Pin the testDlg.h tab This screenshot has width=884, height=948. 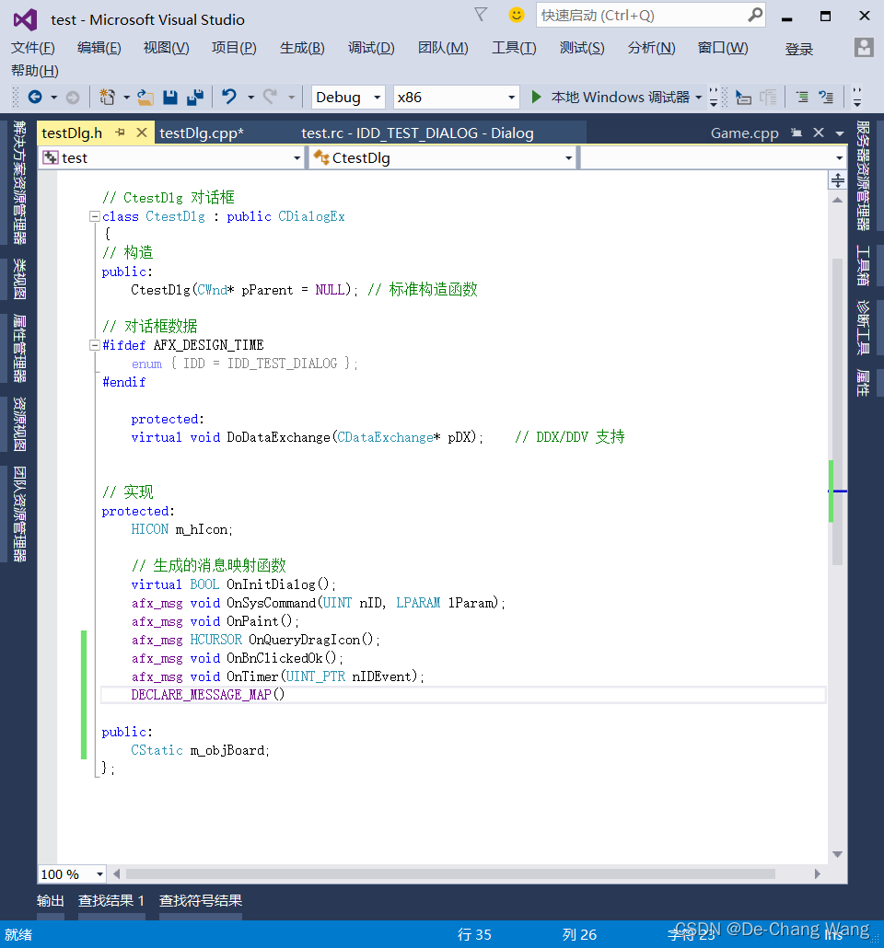coord(121,133)
